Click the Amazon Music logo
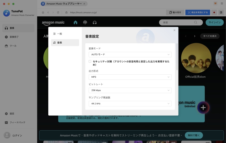This screenshot has height=143, width=226. [x=53, y=23]
